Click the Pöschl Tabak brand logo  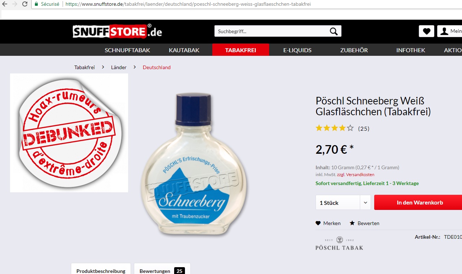coord(339,244)
